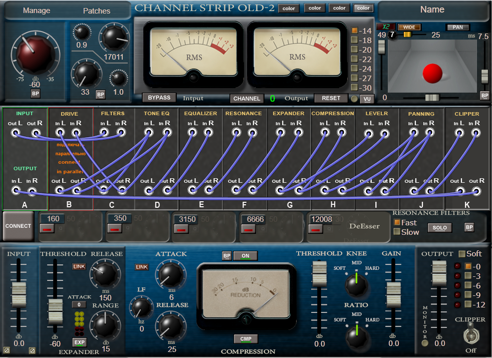This screenshot has height=358, width=492.
Task: Click the DRIVE In L jack
Action: (60, 133)
